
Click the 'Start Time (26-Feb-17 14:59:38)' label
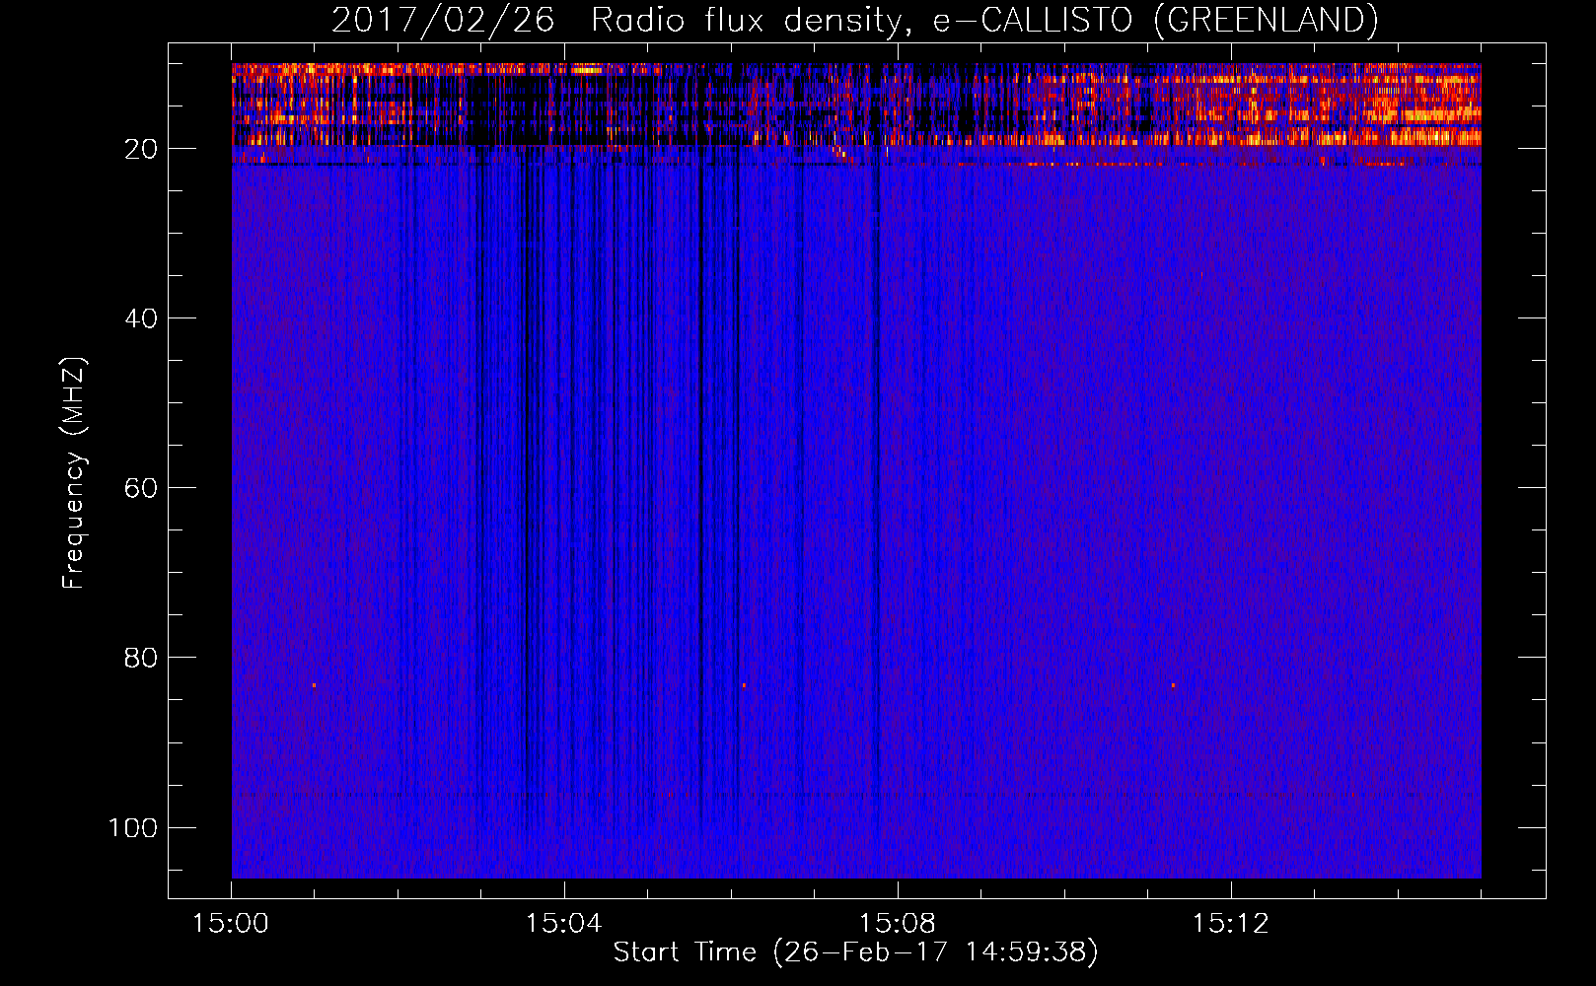click(856, 952)
